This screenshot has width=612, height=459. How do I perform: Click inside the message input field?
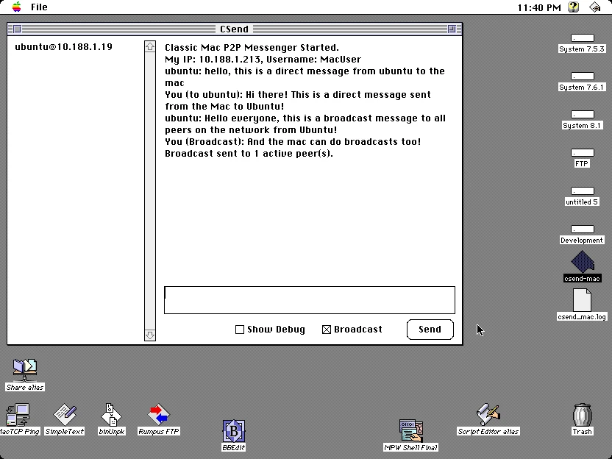click(x=309, y=299)
